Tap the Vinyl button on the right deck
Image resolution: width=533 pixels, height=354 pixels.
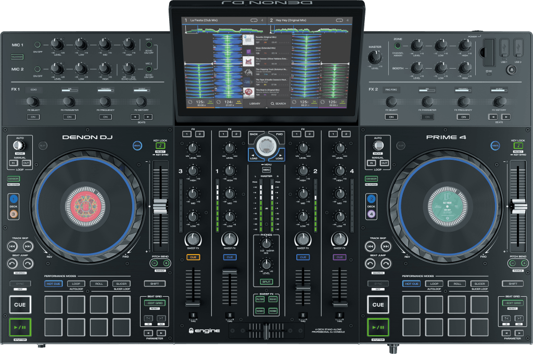point(495,146)
